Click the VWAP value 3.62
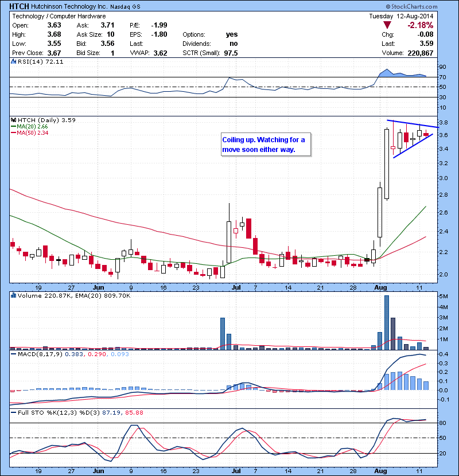Image resolution: width=459 pixels, height=476 pixels. 161,53
